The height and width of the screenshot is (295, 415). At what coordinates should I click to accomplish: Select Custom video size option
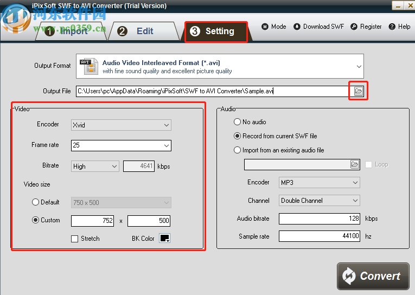[x=35, y=220]
